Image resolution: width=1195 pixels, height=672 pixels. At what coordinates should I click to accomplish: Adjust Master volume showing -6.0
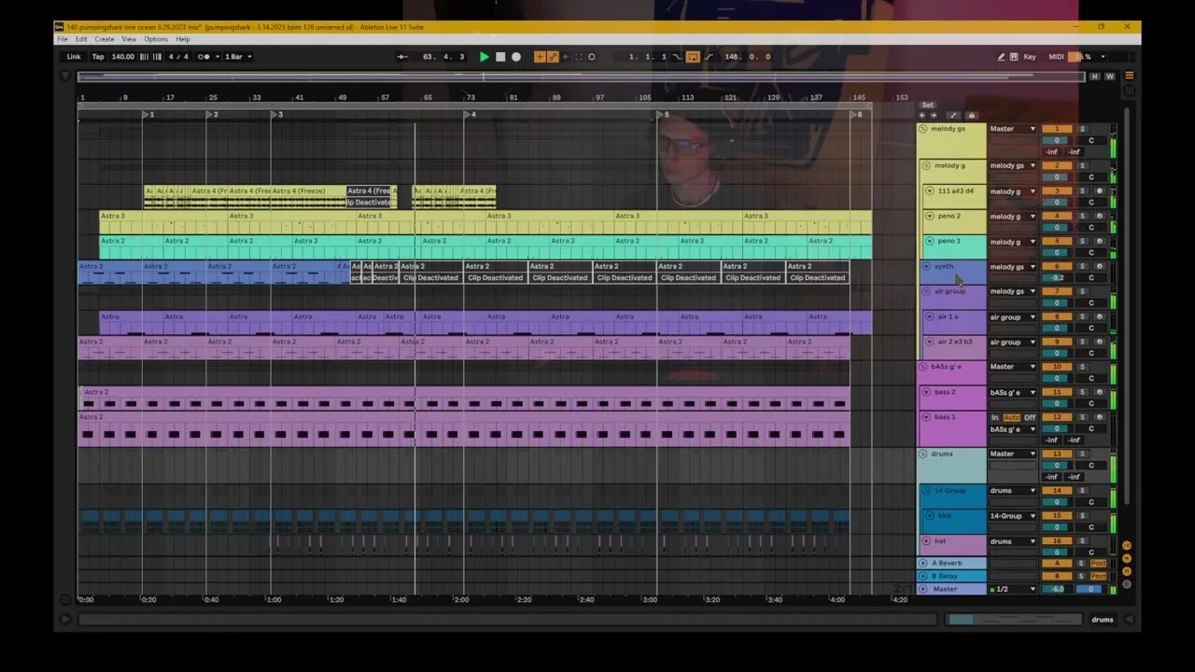(1057, 589)
